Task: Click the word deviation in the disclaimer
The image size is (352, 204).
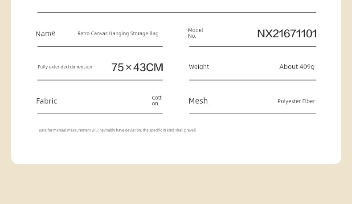Action: (x=133, y=130)
